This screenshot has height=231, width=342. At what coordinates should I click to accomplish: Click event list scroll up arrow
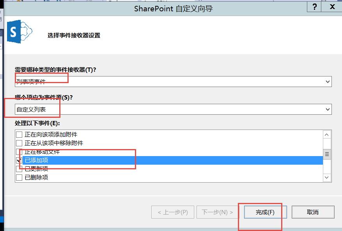point(326,135)
